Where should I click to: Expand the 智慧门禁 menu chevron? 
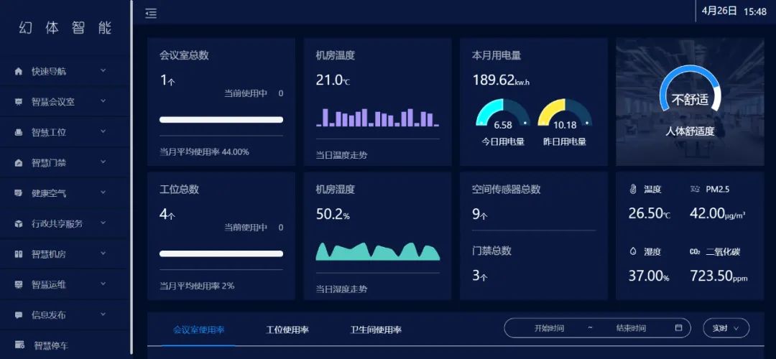point(103,162)
